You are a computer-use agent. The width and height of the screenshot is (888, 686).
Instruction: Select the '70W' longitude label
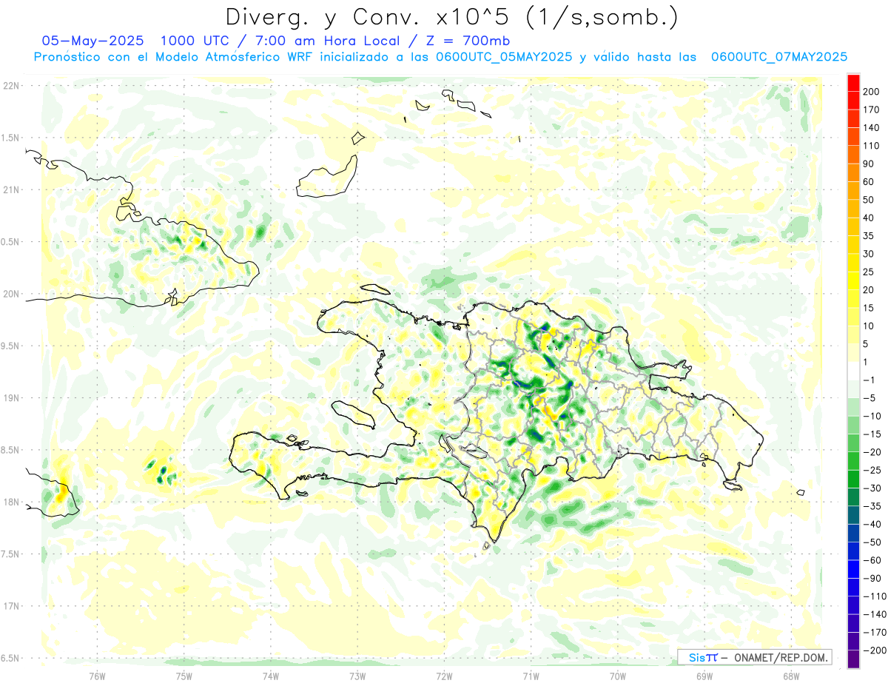pos(617,675)
